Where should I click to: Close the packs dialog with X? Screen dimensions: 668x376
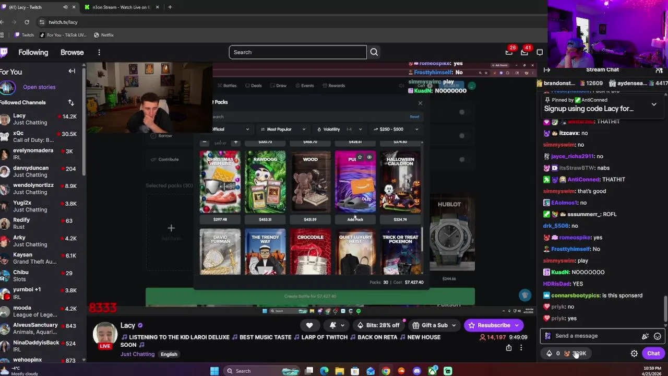click(420, 103)
